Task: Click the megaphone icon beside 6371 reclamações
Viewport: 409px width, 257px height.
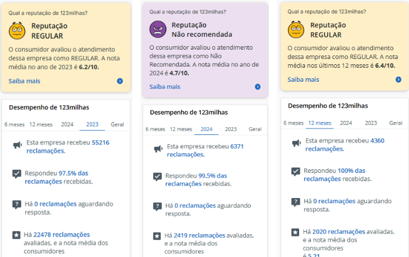Action: click(157, 150)
